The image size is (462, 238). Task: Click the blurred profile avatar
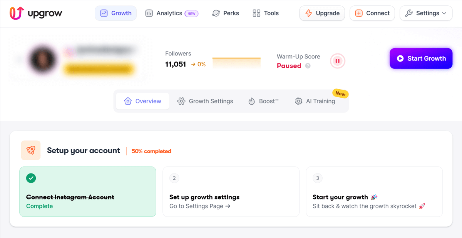43,60
